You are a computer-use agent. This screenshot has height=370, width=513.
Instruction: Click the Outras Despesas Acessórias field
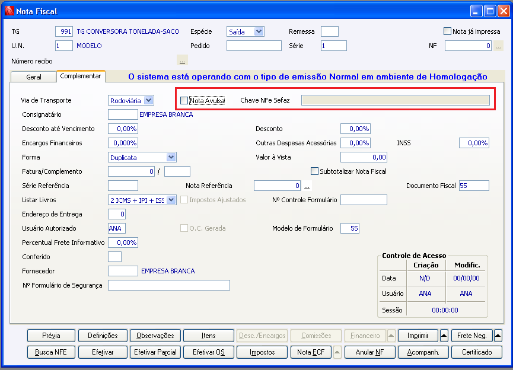[355, 143]
